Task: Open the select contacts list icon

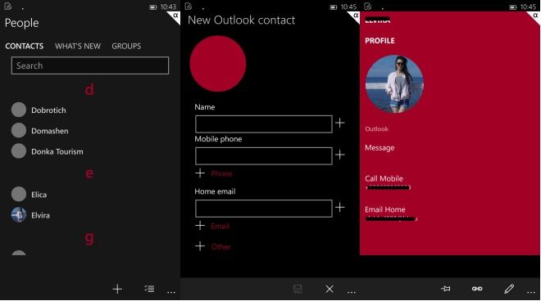Action: (149, 289)
